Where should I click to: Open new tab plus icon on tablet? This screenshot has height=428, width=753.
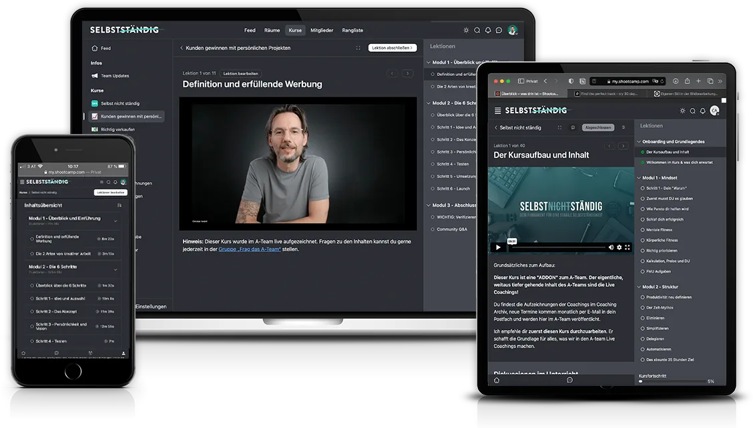698,81
